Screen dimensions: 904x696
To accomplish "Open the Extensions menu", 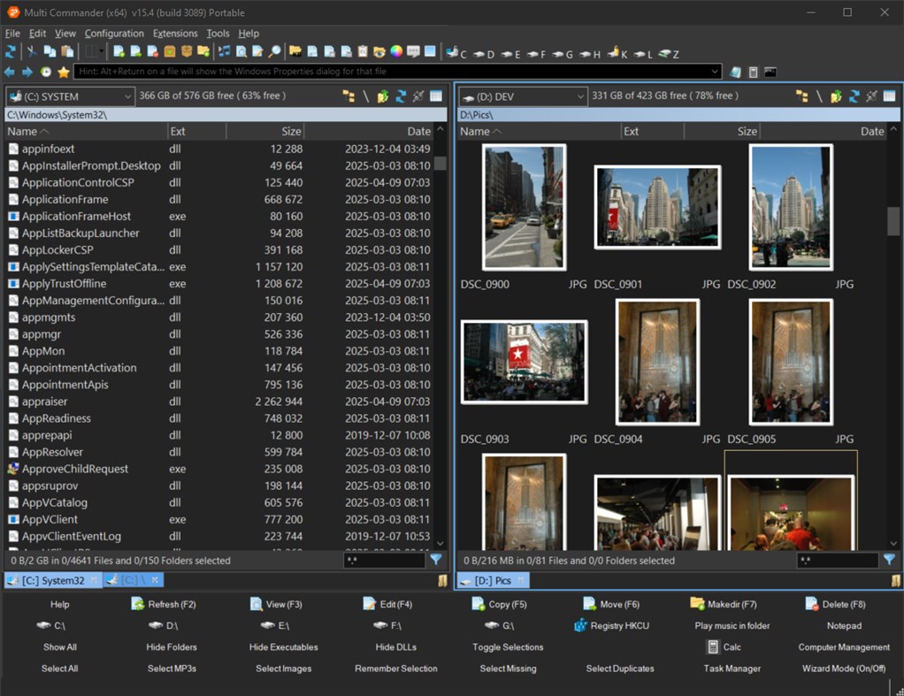I will tap(175, 34).
